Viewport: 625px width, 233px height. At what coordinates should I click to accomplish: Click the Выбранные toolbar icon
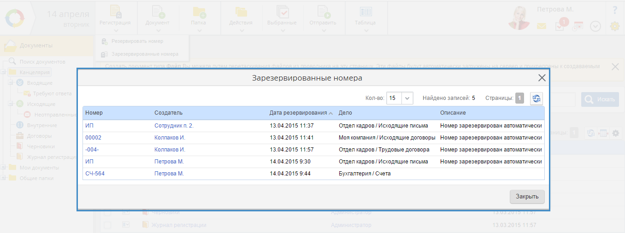click(282, 12)
